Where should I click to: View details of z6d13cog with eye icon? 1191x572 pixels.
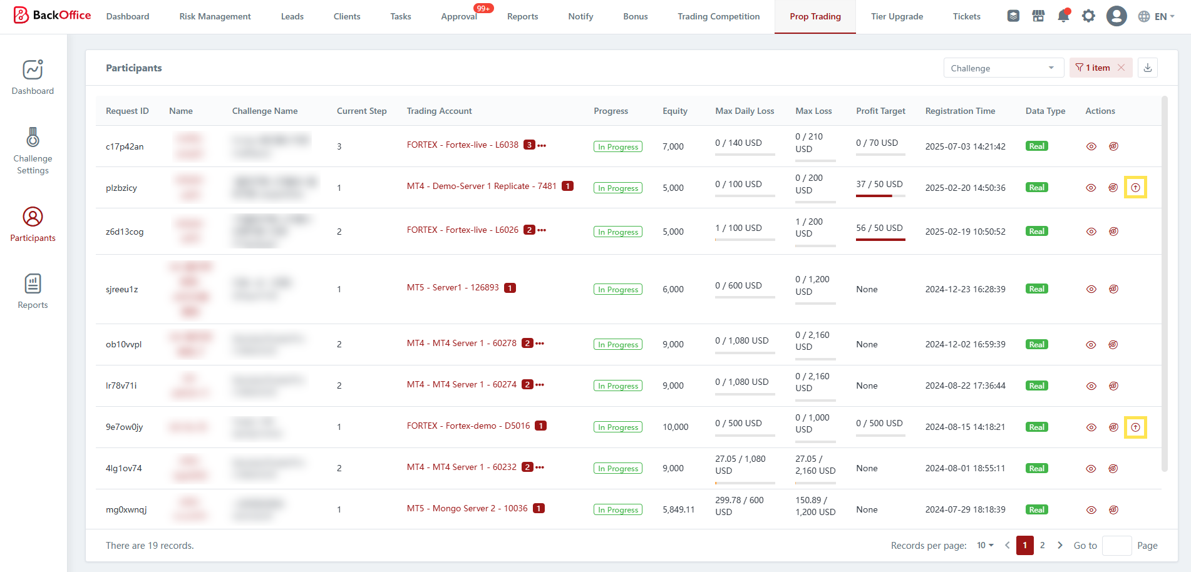pos(1091,232)
